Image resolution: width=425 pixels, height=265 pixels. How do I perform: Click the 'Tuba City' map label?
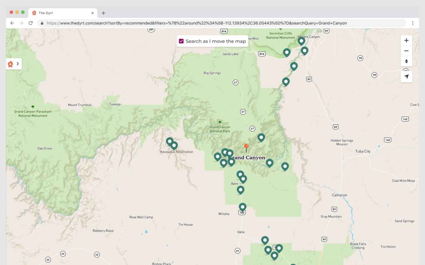coord(363,151)
